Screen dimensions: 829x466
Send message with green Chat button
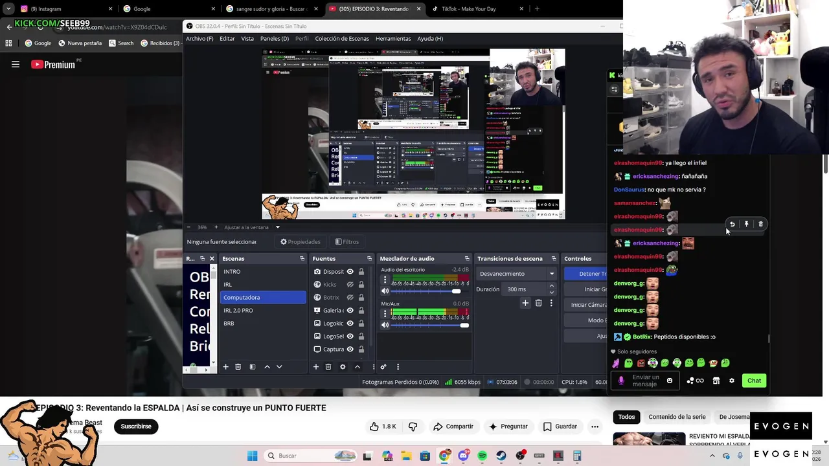[x=754, y=381]
